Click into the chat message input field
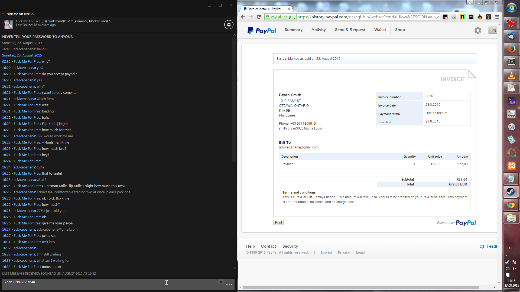 click(108, 284)
